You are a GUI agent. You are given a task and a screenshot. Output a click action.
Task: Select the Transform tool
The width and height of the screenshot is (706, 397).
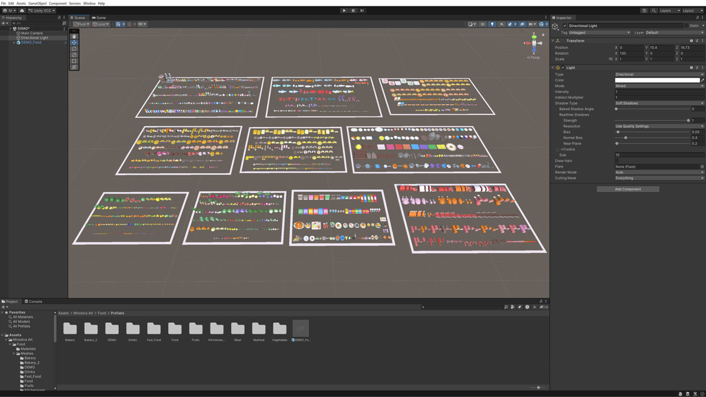(x=74, y=67)
